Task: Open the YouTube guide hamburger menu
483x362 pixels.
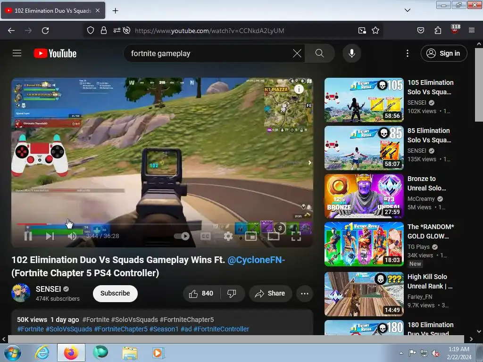Action: [17, 53]
